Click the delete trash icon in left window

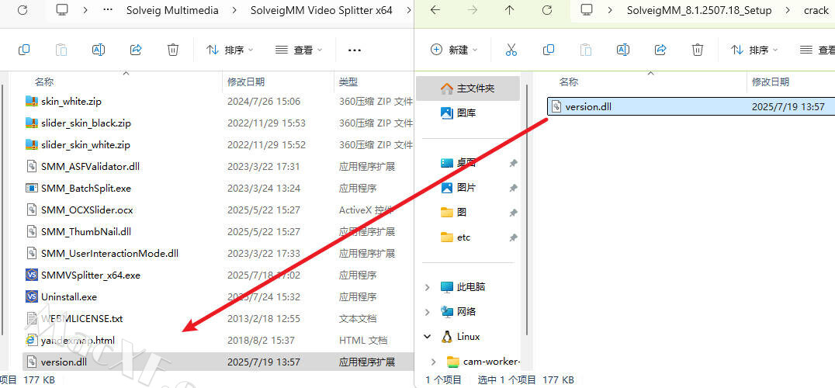coord(173,50)
